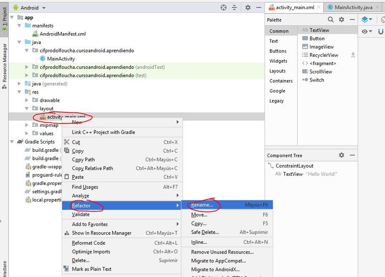Collapse the app module node
The height and width of the screenshot is (277, 385).
click(12, 17)
